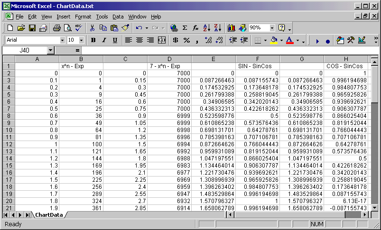Viewport: 381px width, 230px height.
Task: Select the ChartData sheet tab
Action: [x=49, y=215]
